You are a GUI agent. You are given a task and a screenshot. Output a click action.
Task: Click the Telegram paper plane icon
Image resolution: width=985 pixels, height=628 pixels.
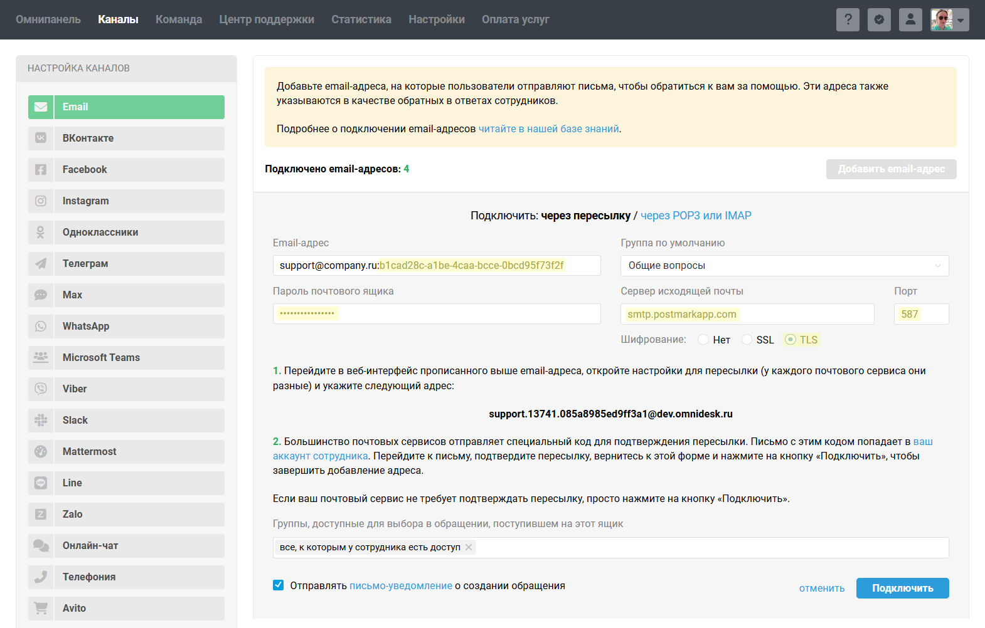[41, 263]
